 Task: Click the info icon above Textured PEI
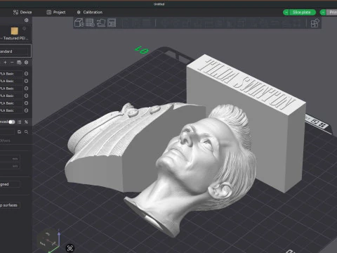click(25, 28)
